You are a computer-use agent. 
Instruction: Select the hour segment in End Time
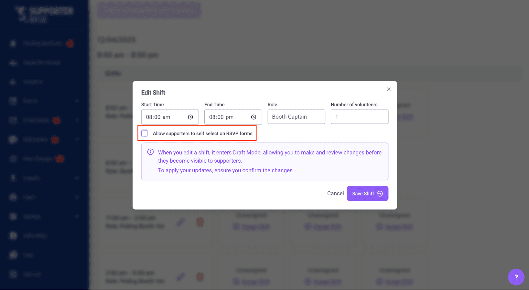point(212,117)
